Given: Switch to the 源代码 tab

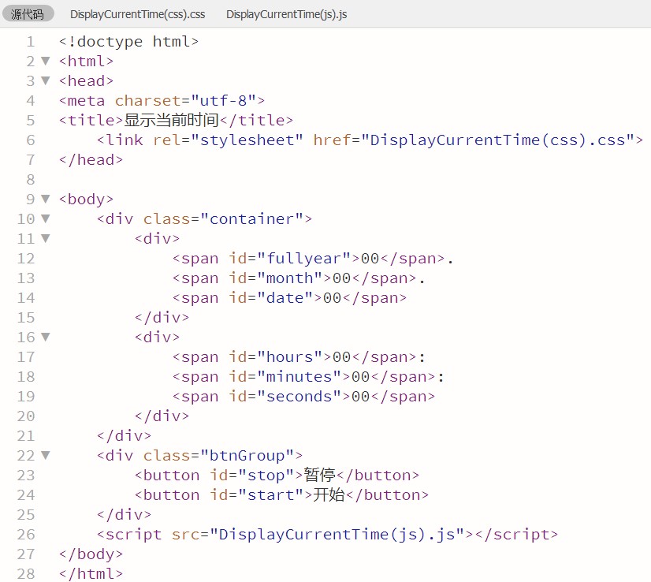Looking at the screenshot, I should 28,14.
